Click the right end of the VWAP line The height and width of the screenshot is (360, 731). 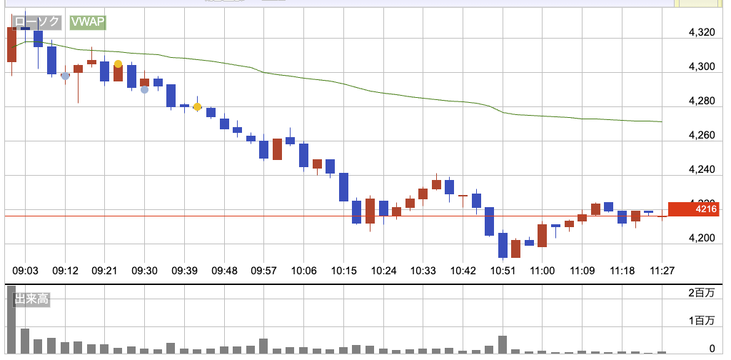tap(661, 121)
